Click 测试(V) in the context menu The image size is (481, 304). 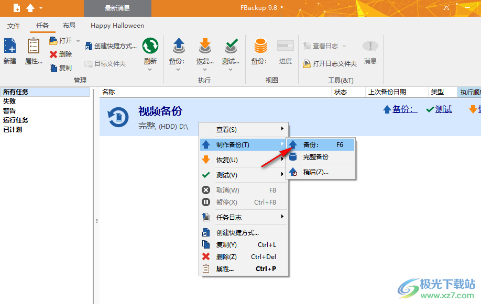pyautogui.click(x=244, y=175)
